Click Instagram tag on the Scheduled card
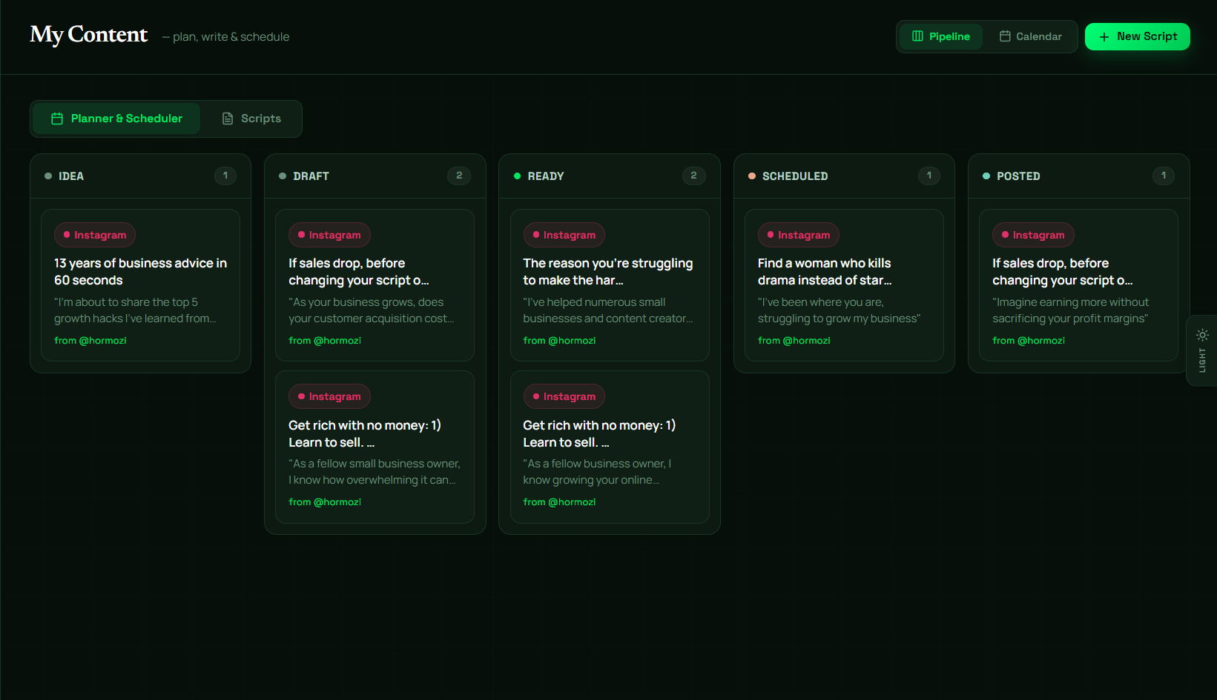 [x=799, y=235]
